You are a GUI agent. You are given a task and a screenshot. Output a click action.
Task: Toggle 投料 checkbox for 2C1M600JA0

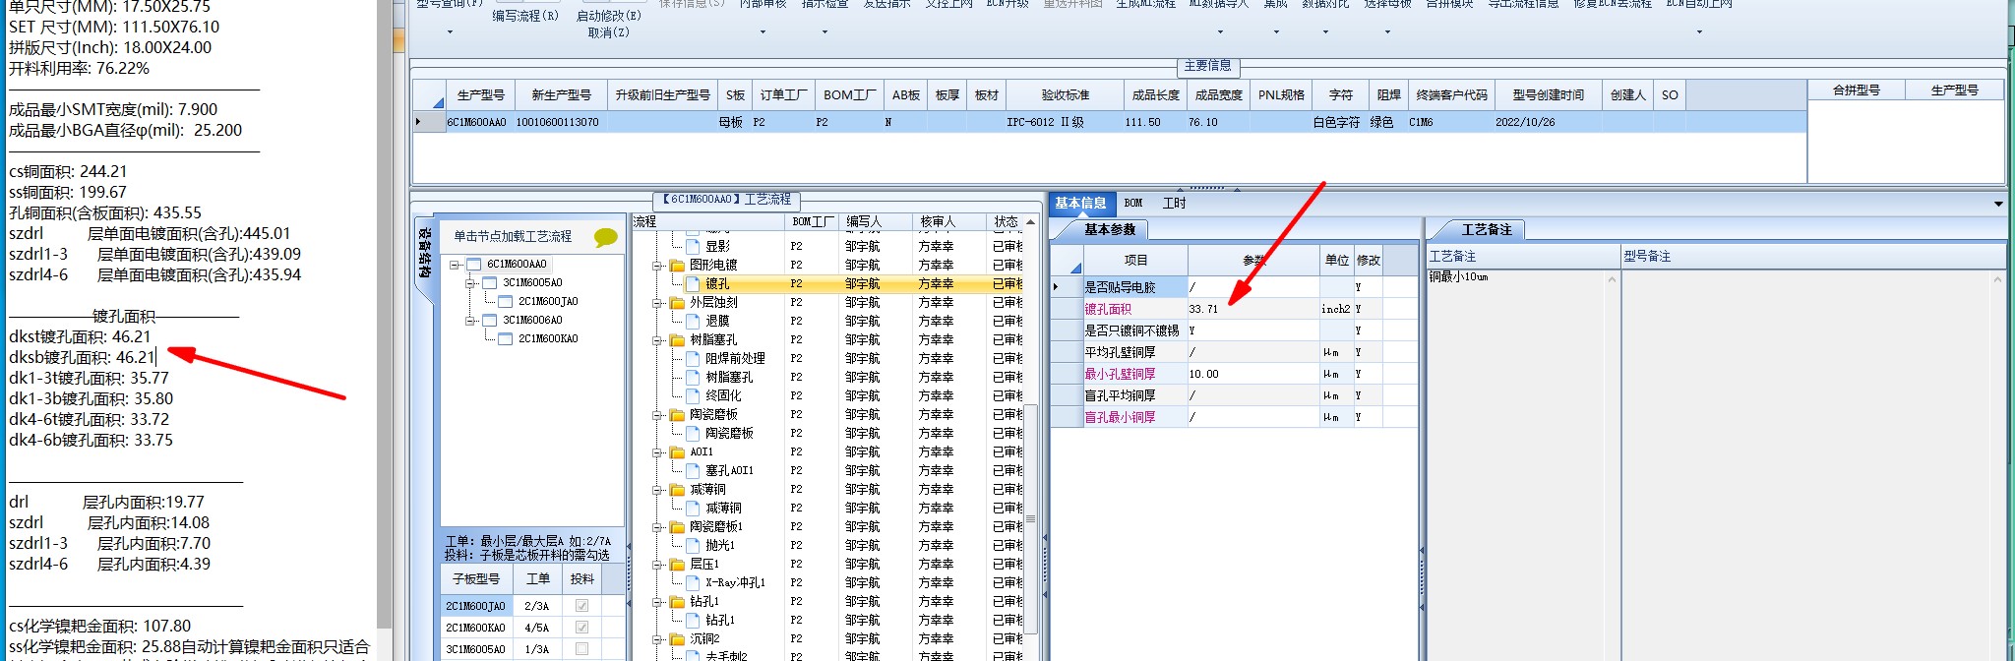point(581,606)
